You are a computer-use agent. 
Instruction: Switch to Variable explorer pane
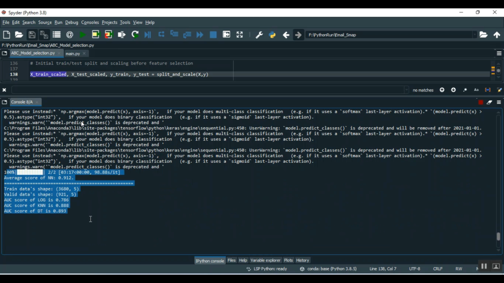265,261
